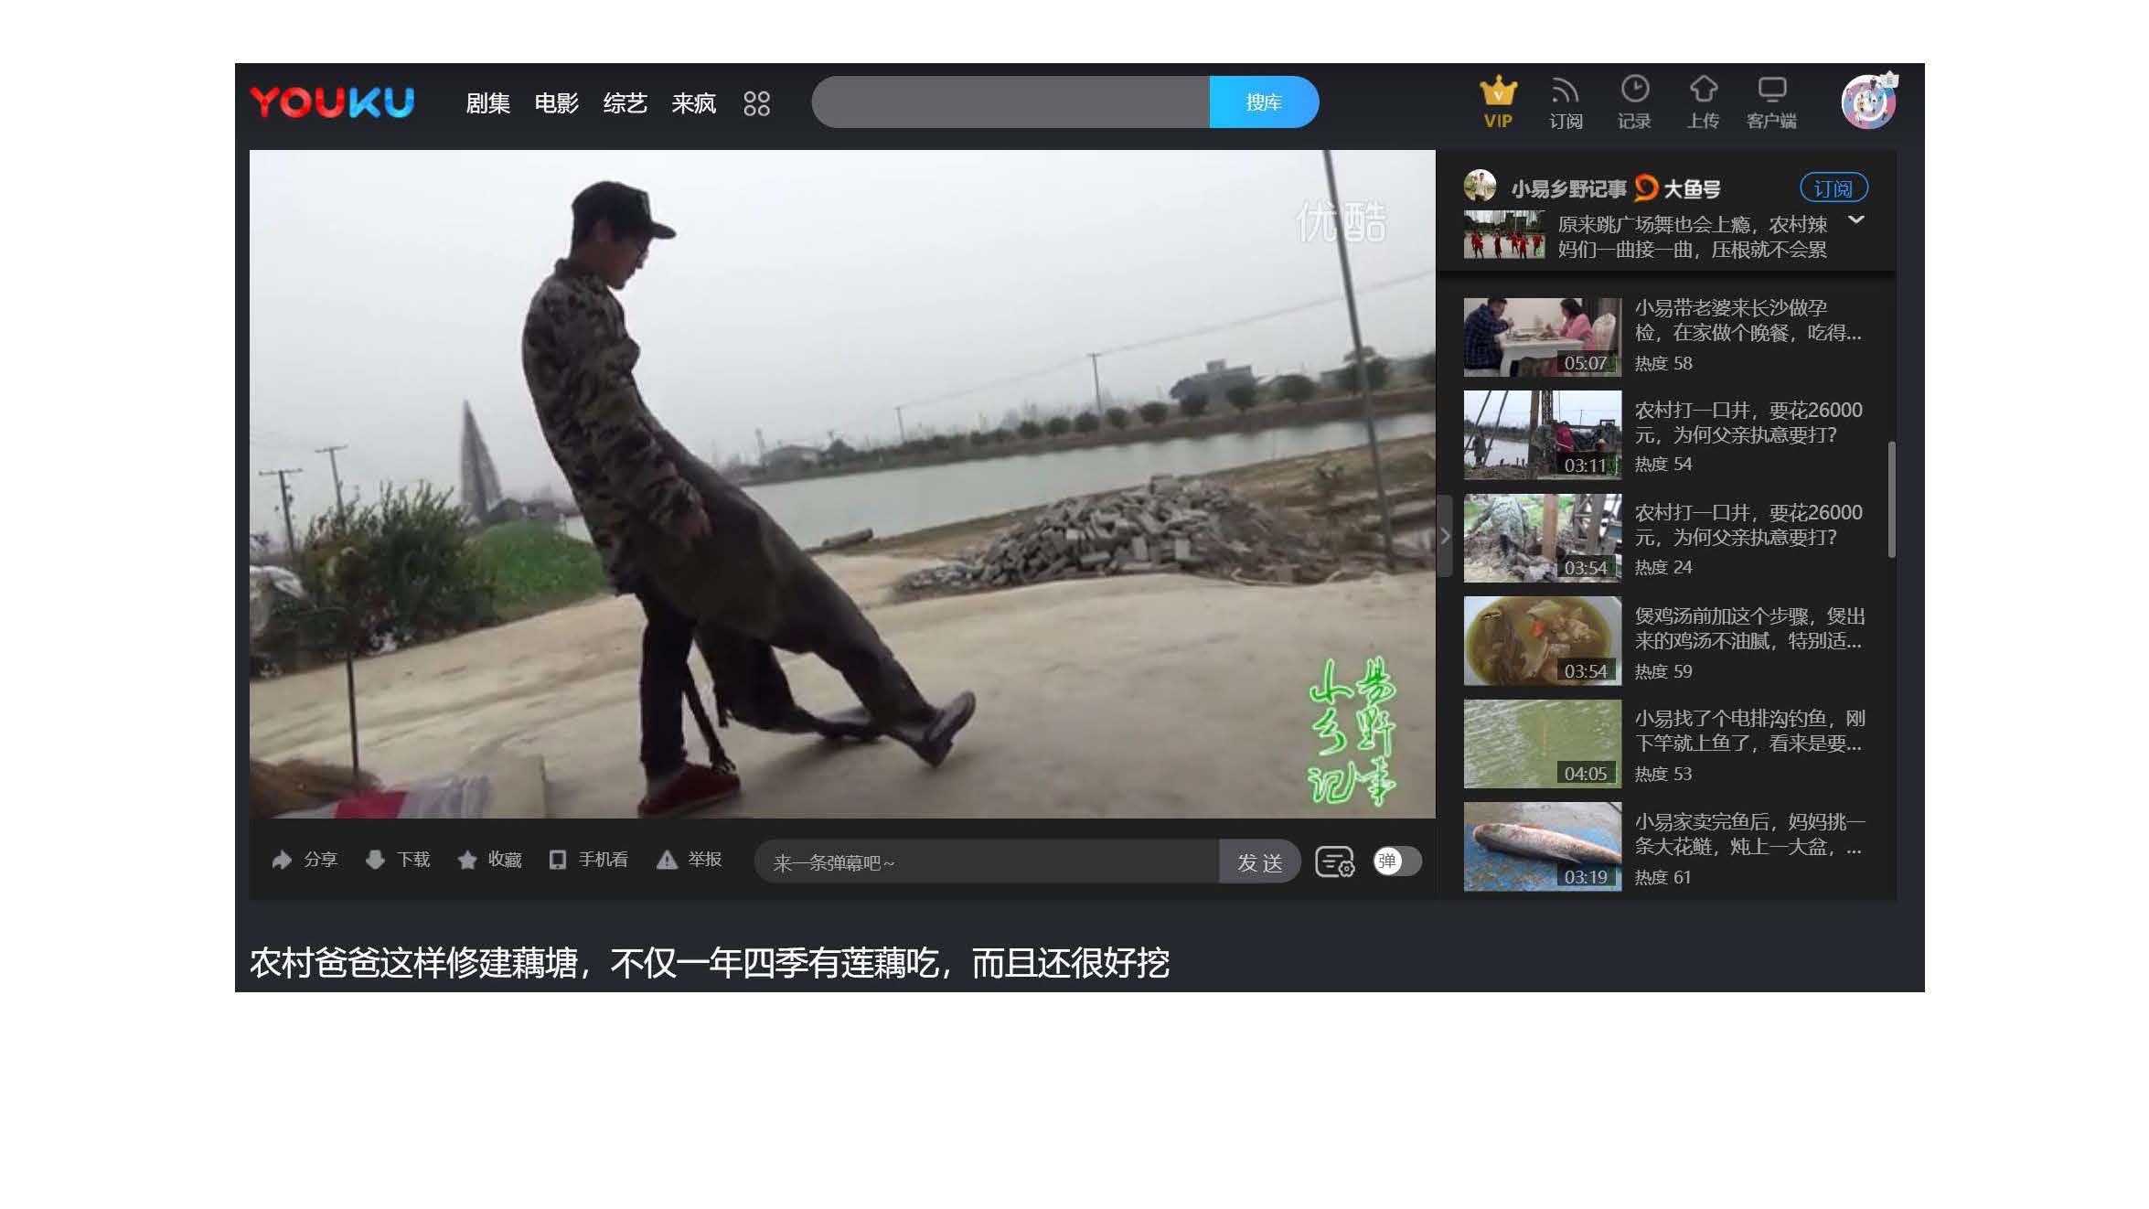Viewport: 2149px width, 1209px height.
Task: Open the 综艺 menu
Action: pyautogui.click(x=625, y=103)
